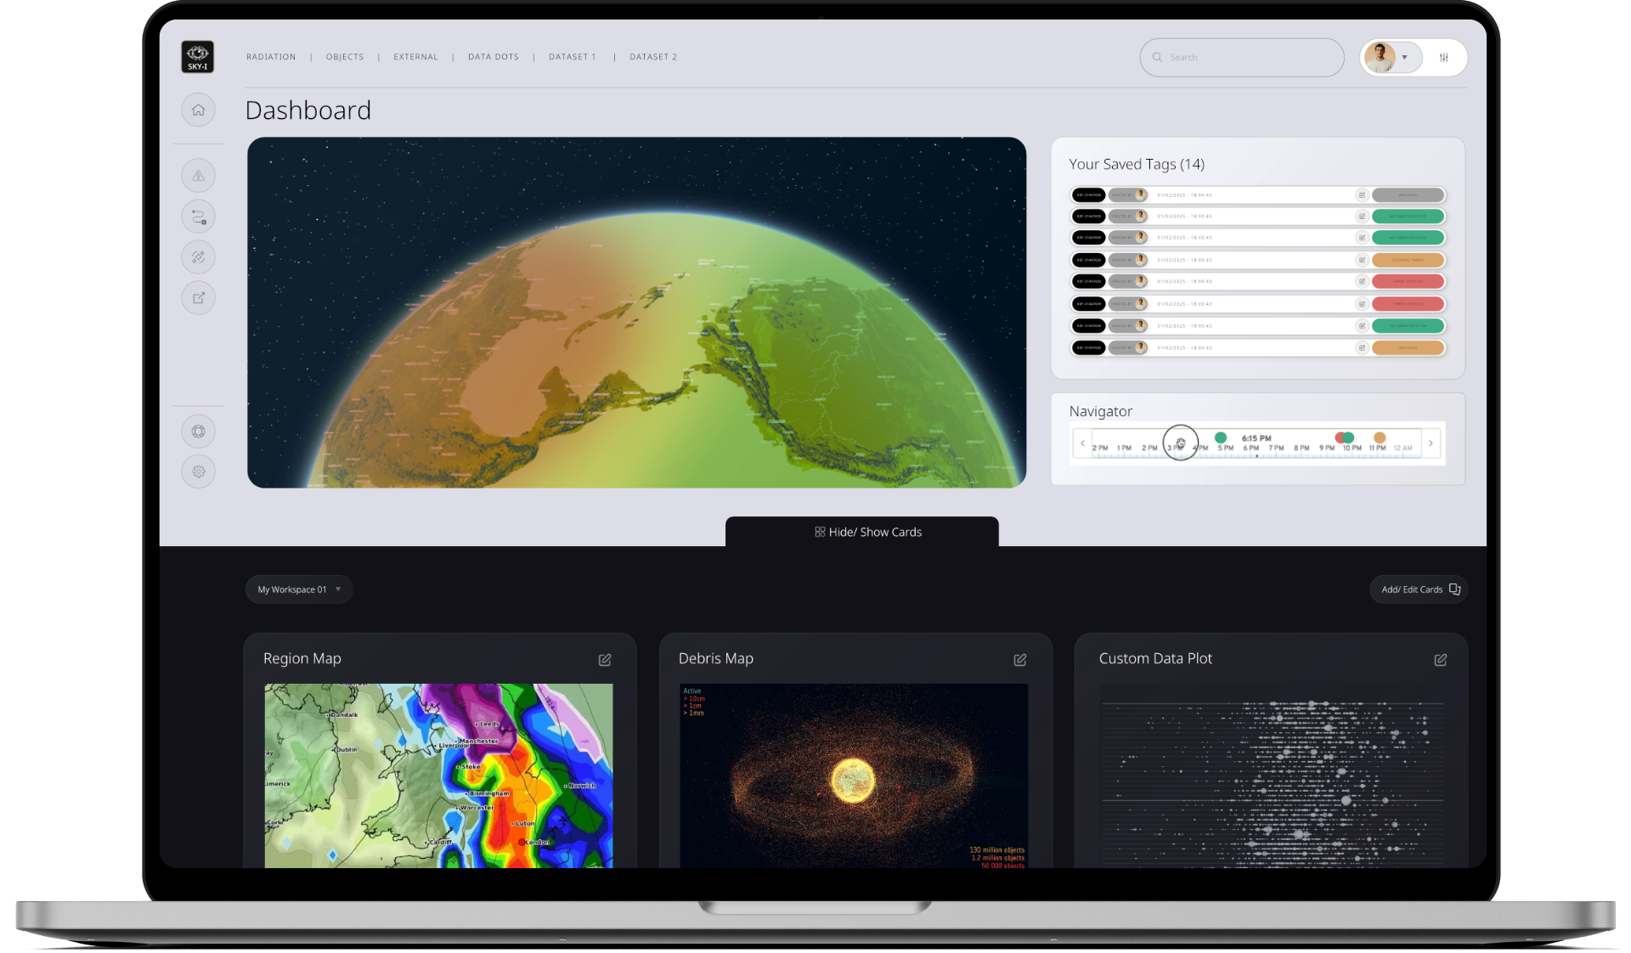The image size is (1631, 953).
Task: Click the gray Analysing status tag
Action: tap(1408, 195)
